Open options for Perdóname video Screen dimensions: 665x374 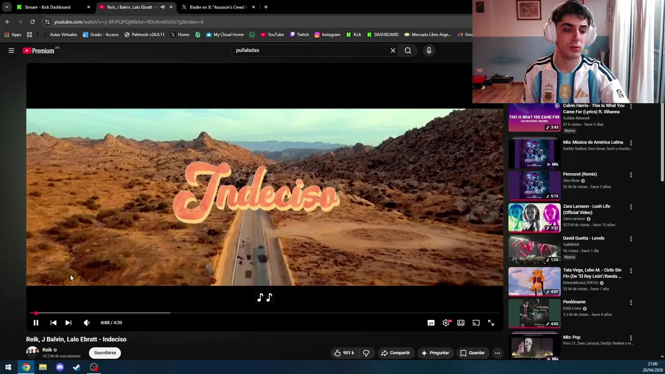631,302
